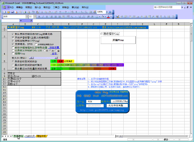Toggle Bold formatting

39,17
